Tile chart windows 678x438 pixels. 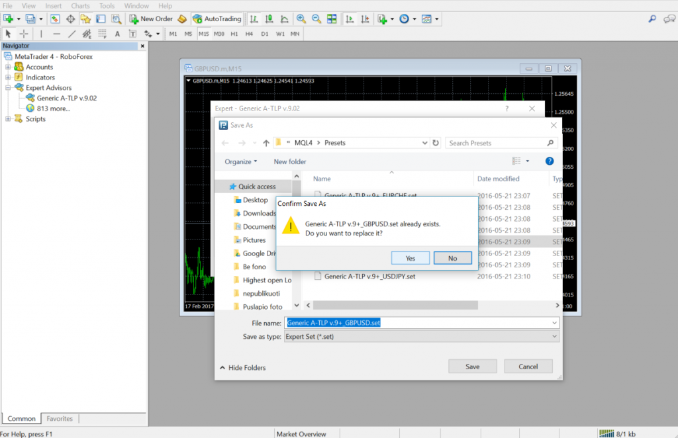(332, 19)
